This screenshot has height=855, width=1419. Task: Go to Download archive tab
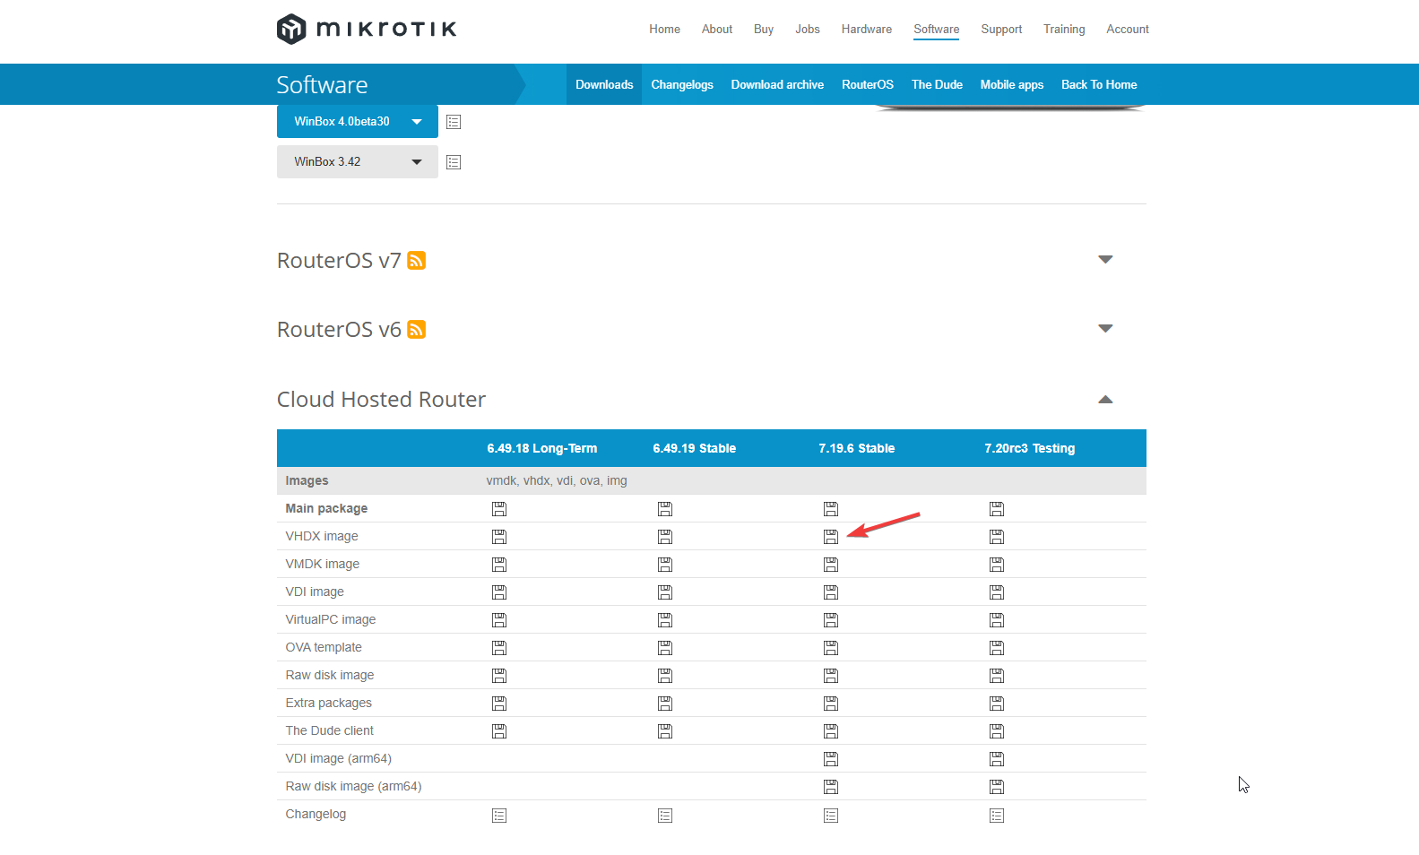click(777, 84)
